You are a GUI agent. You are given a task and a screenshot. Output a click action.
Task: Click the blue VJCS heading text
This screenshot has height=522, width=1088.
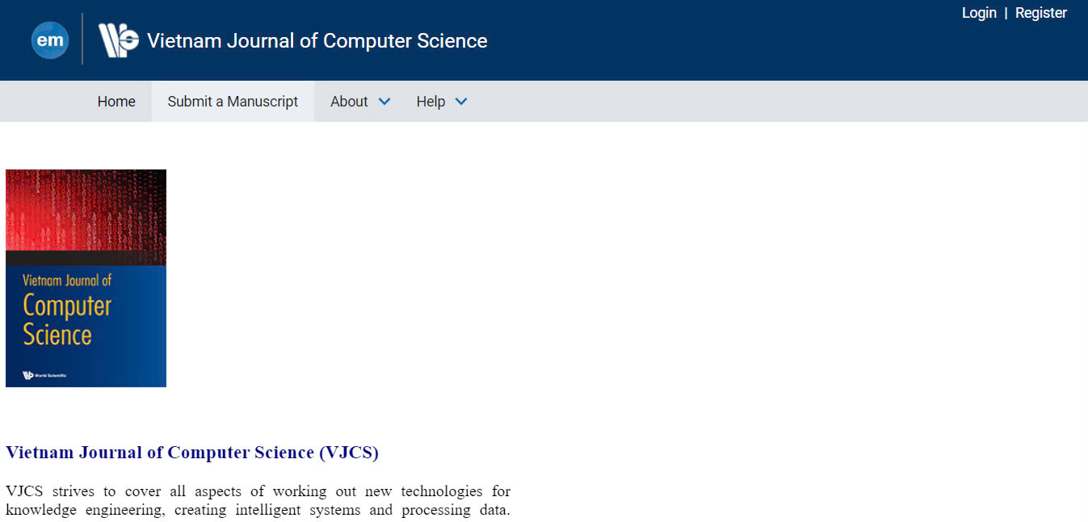pos(192,453)
